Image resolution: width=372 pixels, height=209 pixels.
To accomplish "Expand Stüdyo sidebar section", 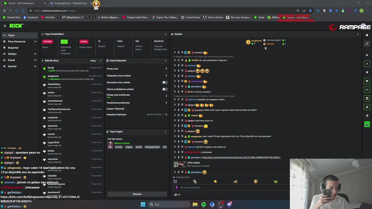I will [35, 54].
